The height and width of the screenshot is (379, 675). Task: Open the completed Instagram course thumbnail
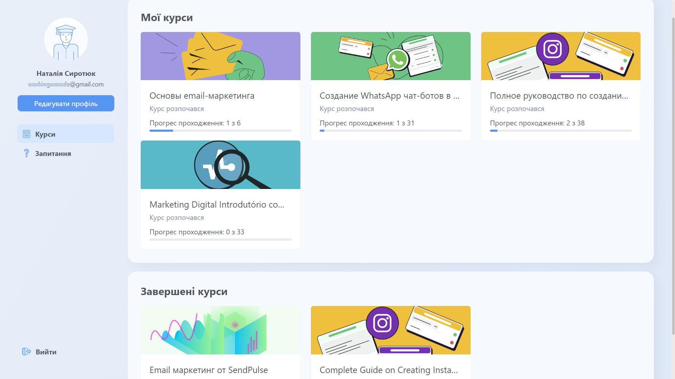pyautogui.click(x=390, y=330)
